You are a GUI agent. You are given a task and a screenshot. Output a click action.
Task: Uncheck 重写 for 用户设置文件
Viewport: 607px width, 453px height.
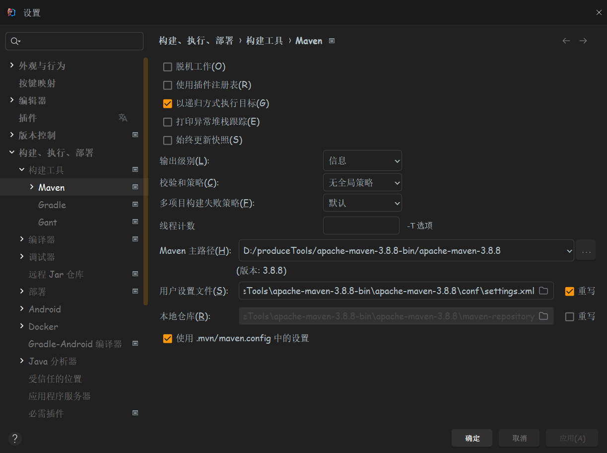(570, 291)
